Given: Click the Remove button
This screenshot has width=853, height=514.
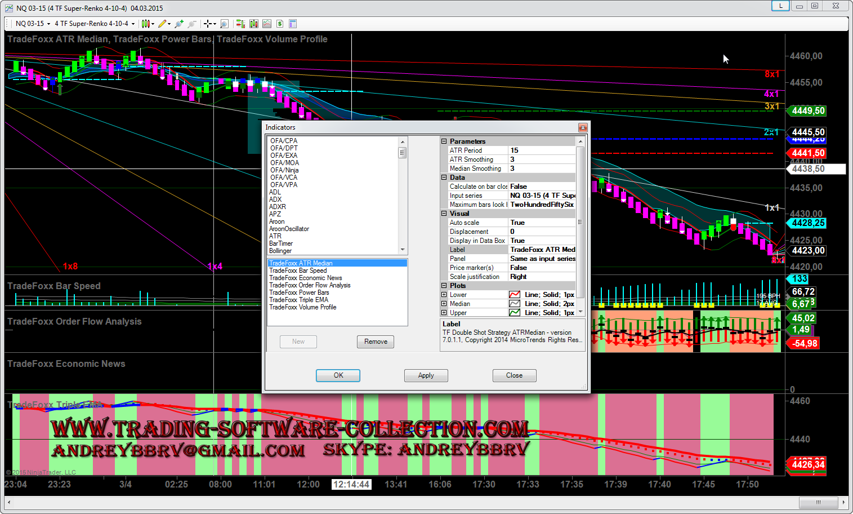Looking at the screenshot, I should [376, 342].
